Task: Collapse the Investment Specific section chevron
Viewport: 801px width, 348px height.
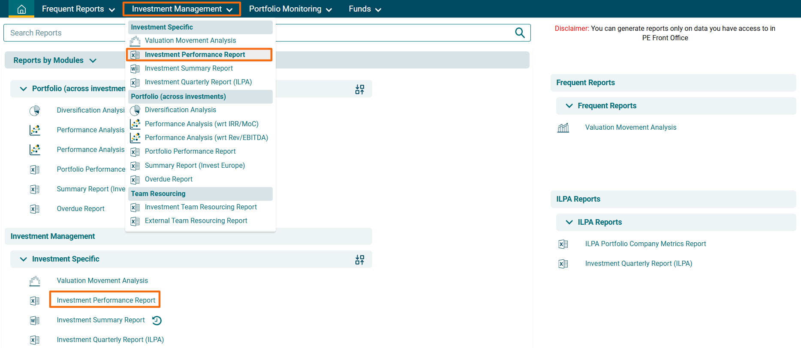Action: pyautogui.click(x=23, y=259)
